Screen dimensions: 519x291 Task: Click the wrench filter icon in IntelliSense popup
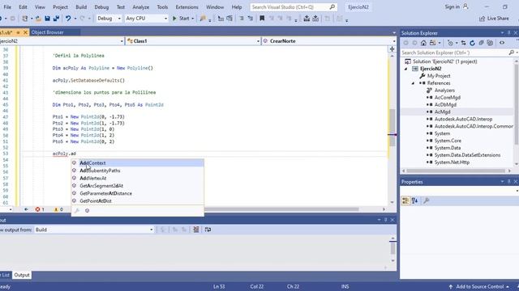coord(76,210)
